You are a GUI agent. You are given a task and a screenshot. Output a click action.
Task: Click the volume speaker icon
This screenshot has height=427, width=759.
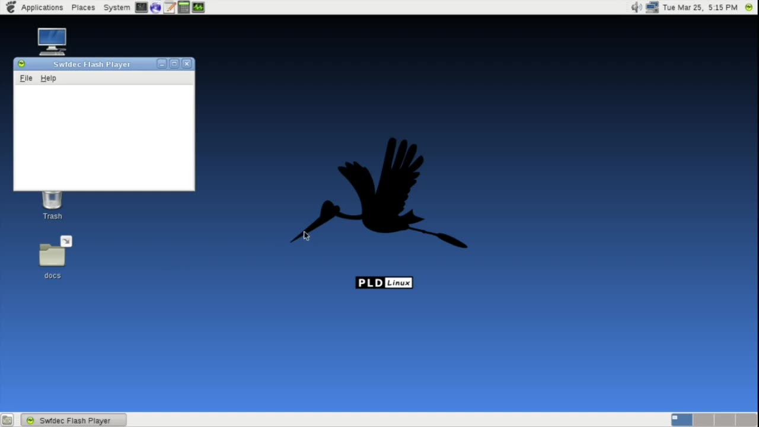click(637, 7)
